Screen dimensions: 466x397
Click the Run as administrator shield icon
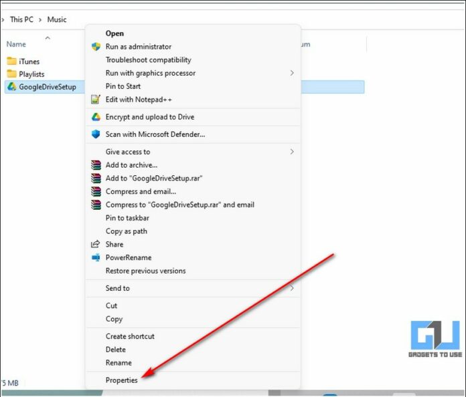coord(96,47)
